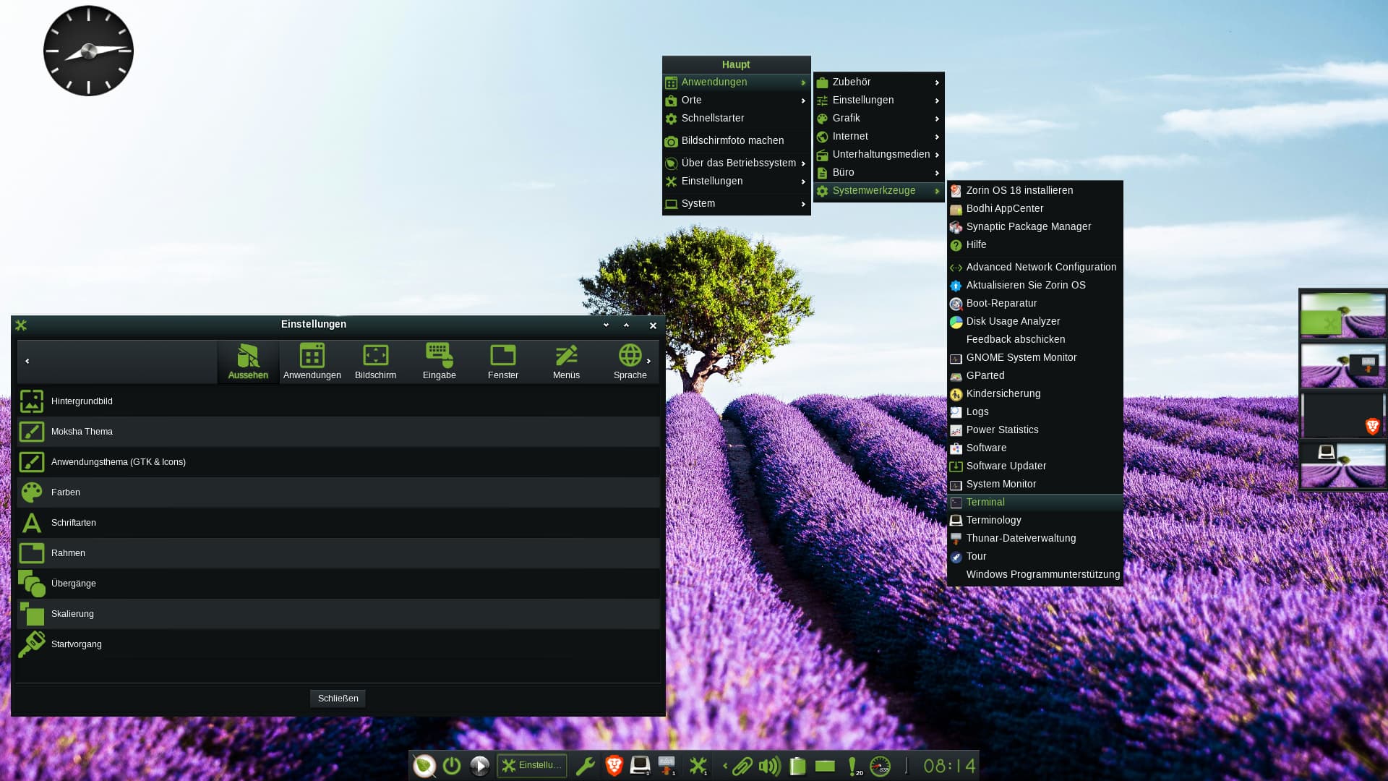The width and height of the screenshot is (1388, 781).
Task: Click the Einstellungen taskbar window button
Action: coord(531,766)
